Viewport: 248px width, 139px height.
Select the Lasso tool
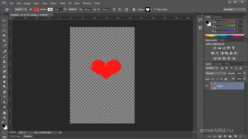click(x=4, y=31)
